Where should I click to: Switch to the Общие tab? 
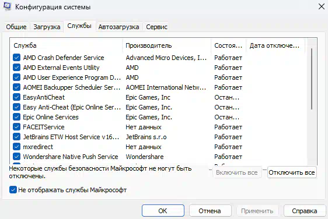(x=16, y=27)
